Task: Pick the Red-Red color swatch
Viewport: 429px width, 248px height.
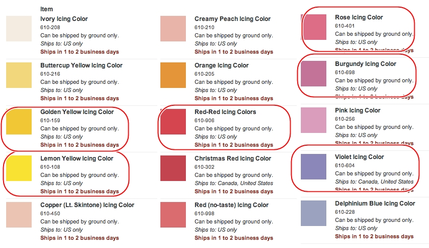Action: (x=173, y=122)
